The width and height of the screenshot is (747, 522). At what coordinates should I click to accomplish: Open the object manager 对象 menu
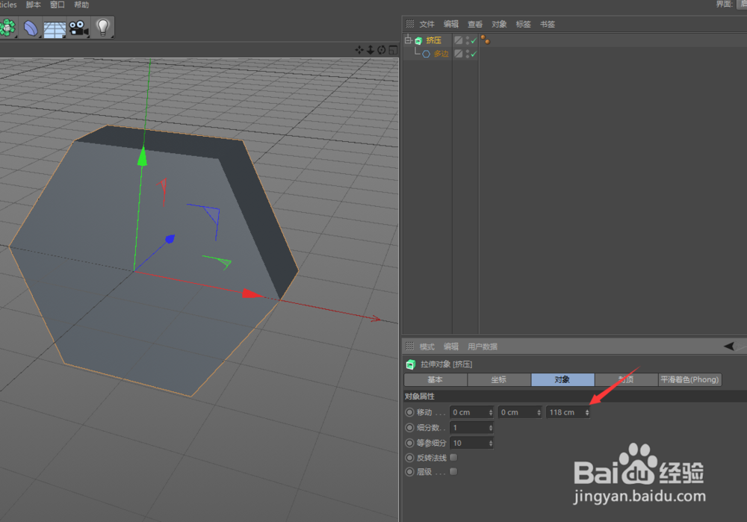pyautogui.click(x=499, y=25)
